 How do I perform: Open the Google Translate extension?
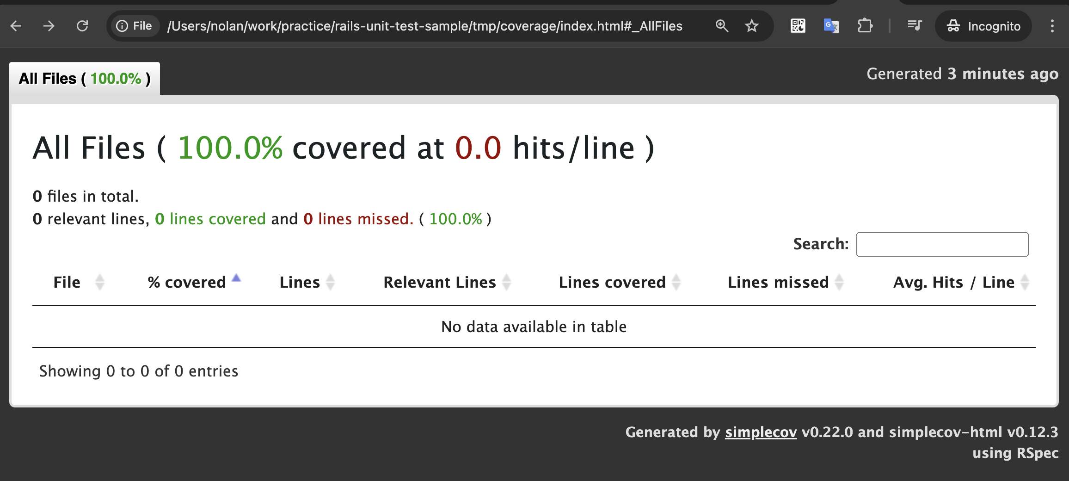[x=831, y=26]
